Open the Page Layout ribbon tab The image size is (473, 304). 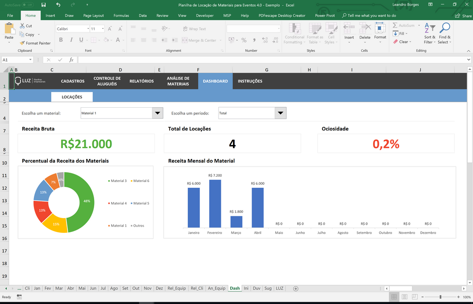click(93, 16)
